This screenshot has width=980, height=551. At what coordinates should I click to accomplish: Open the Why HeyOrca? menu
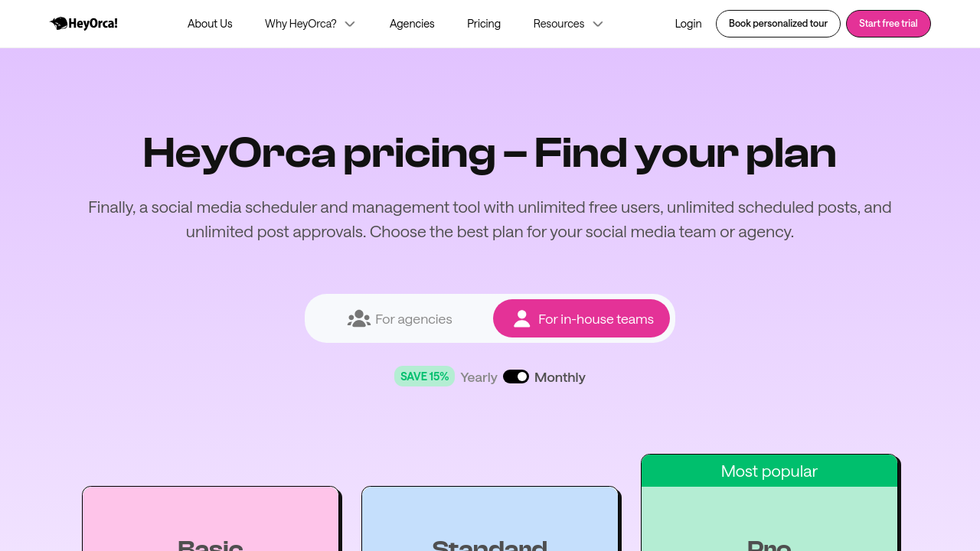(x=301, y=24)
